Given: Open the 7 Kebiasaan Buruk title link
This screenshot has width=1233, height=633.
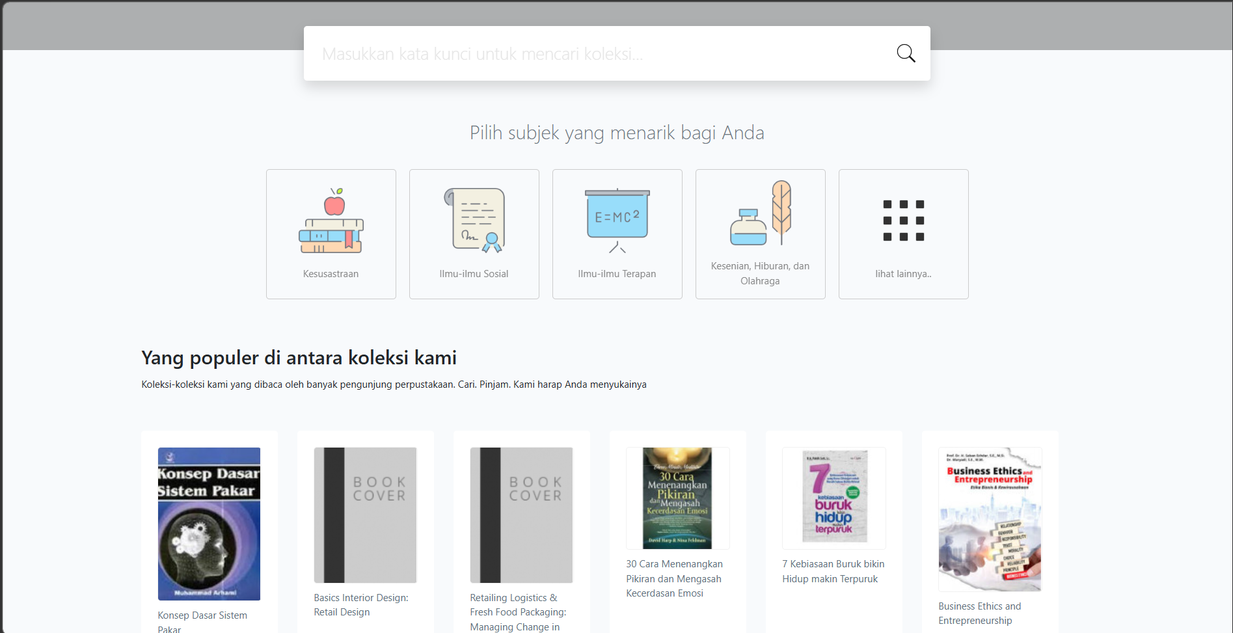Looking at the screenshot, I should [833, 571].
